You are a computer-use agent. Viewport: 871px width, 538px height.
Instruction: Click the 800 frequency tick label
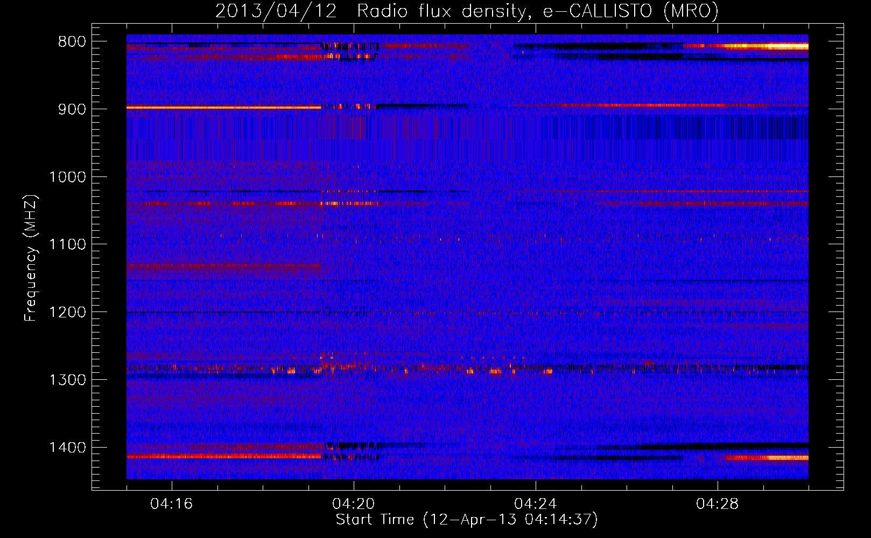tap(72, 42)
